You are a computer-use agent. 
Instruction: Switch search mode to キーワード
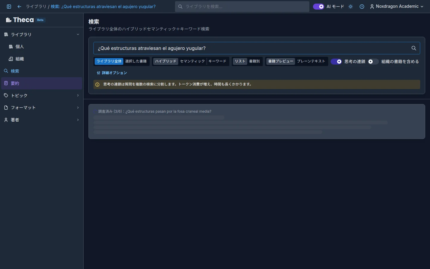(x=217, y=61)
